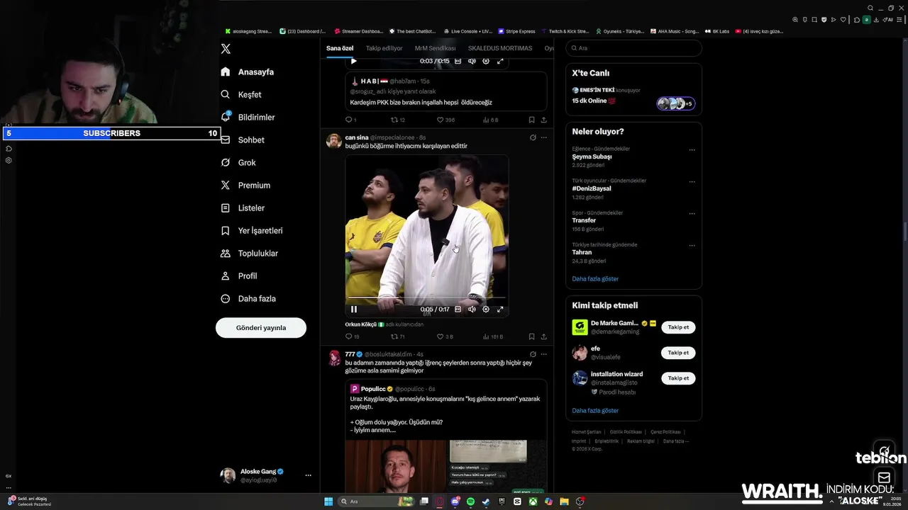Expand Daha fazla menu
Image resolution: width=908 pixels, height=510 pixels.
coord(248,298)
